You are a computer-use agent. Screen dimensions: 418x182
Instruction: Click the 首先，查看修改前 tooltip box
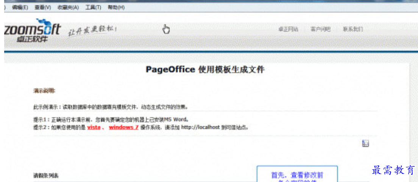(x=297, y=174)
